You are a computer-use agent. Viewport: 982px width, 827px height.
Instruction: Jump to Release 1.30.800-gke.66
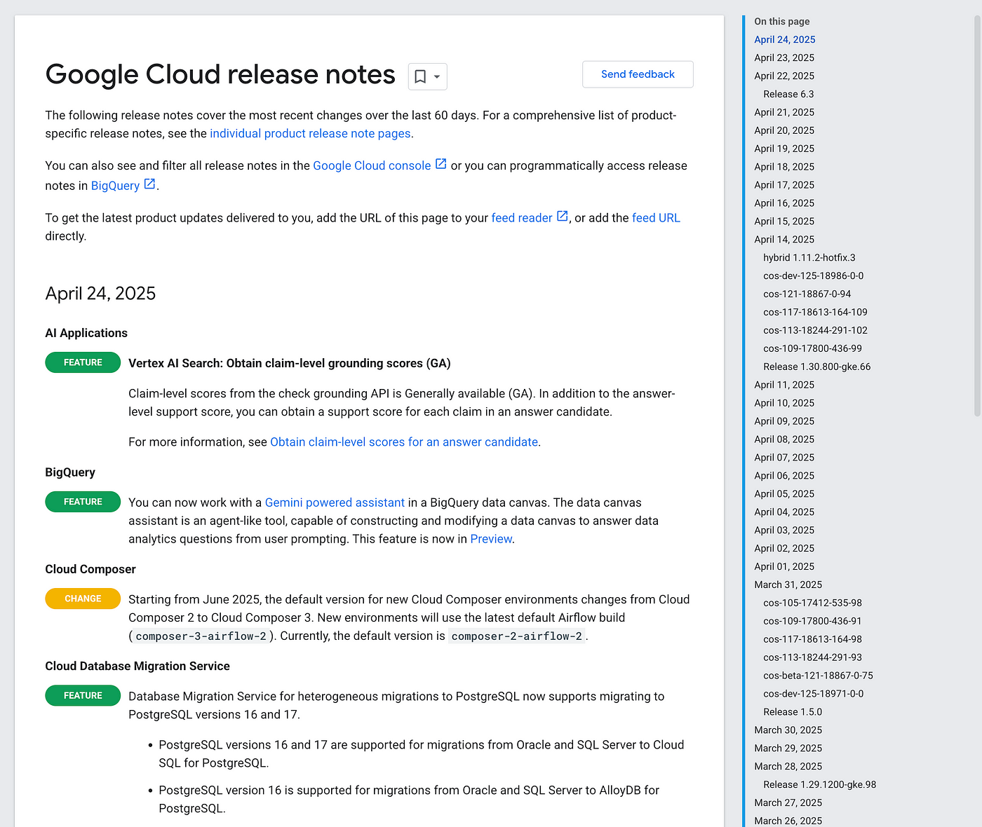(x=816, y=366)
